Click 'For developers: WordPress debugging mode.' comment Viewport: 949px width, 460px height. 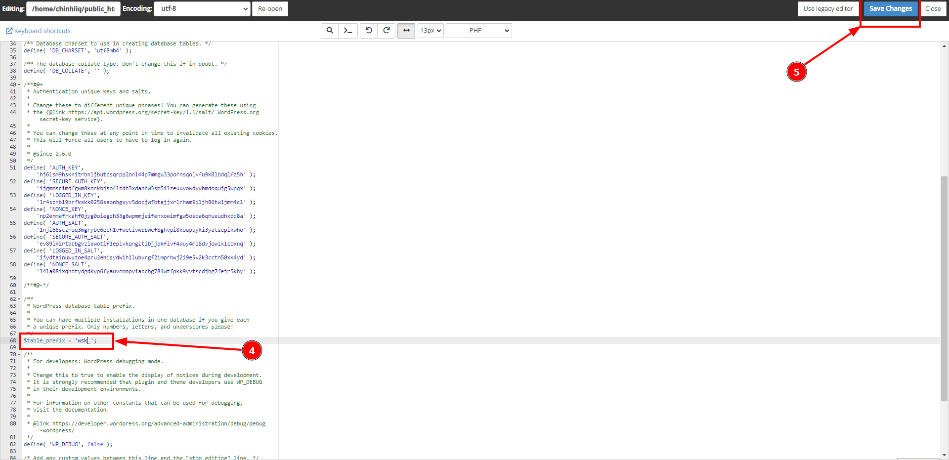95,361
